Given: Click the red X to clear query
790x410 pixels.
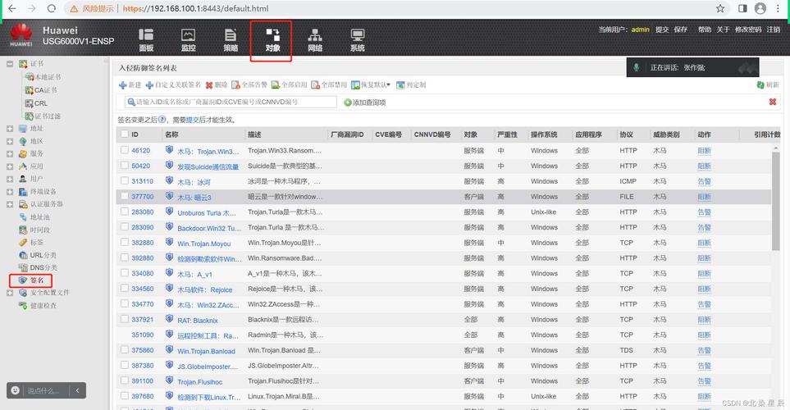Looking at the screenshot, I should [x=772, y=102].
